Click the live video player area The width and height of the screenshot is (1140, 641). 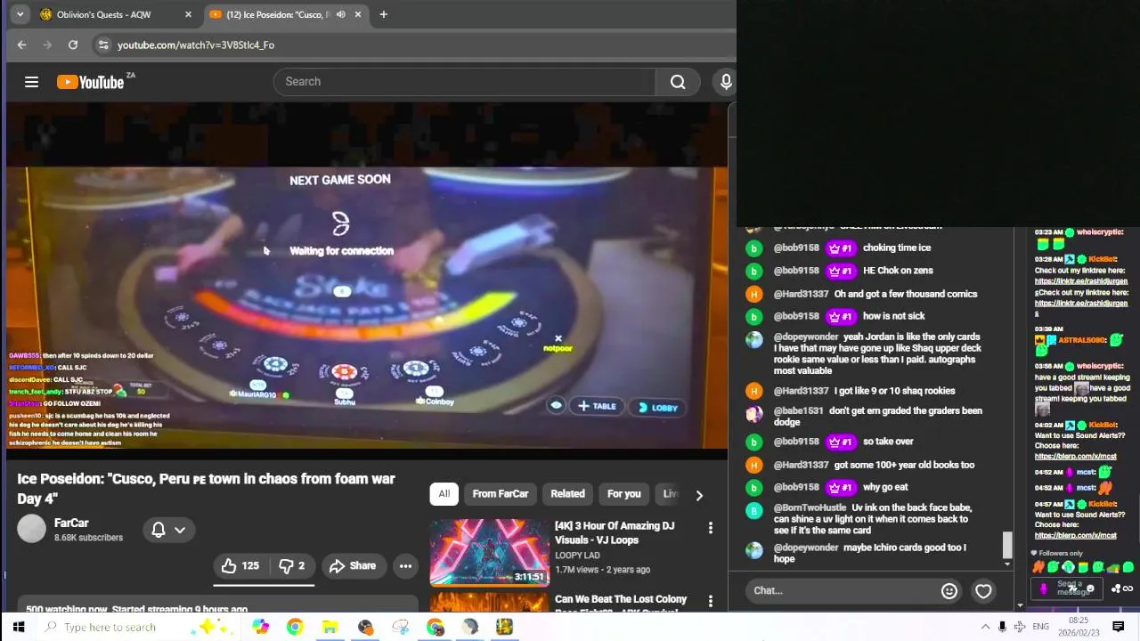[x=367, y=280]
